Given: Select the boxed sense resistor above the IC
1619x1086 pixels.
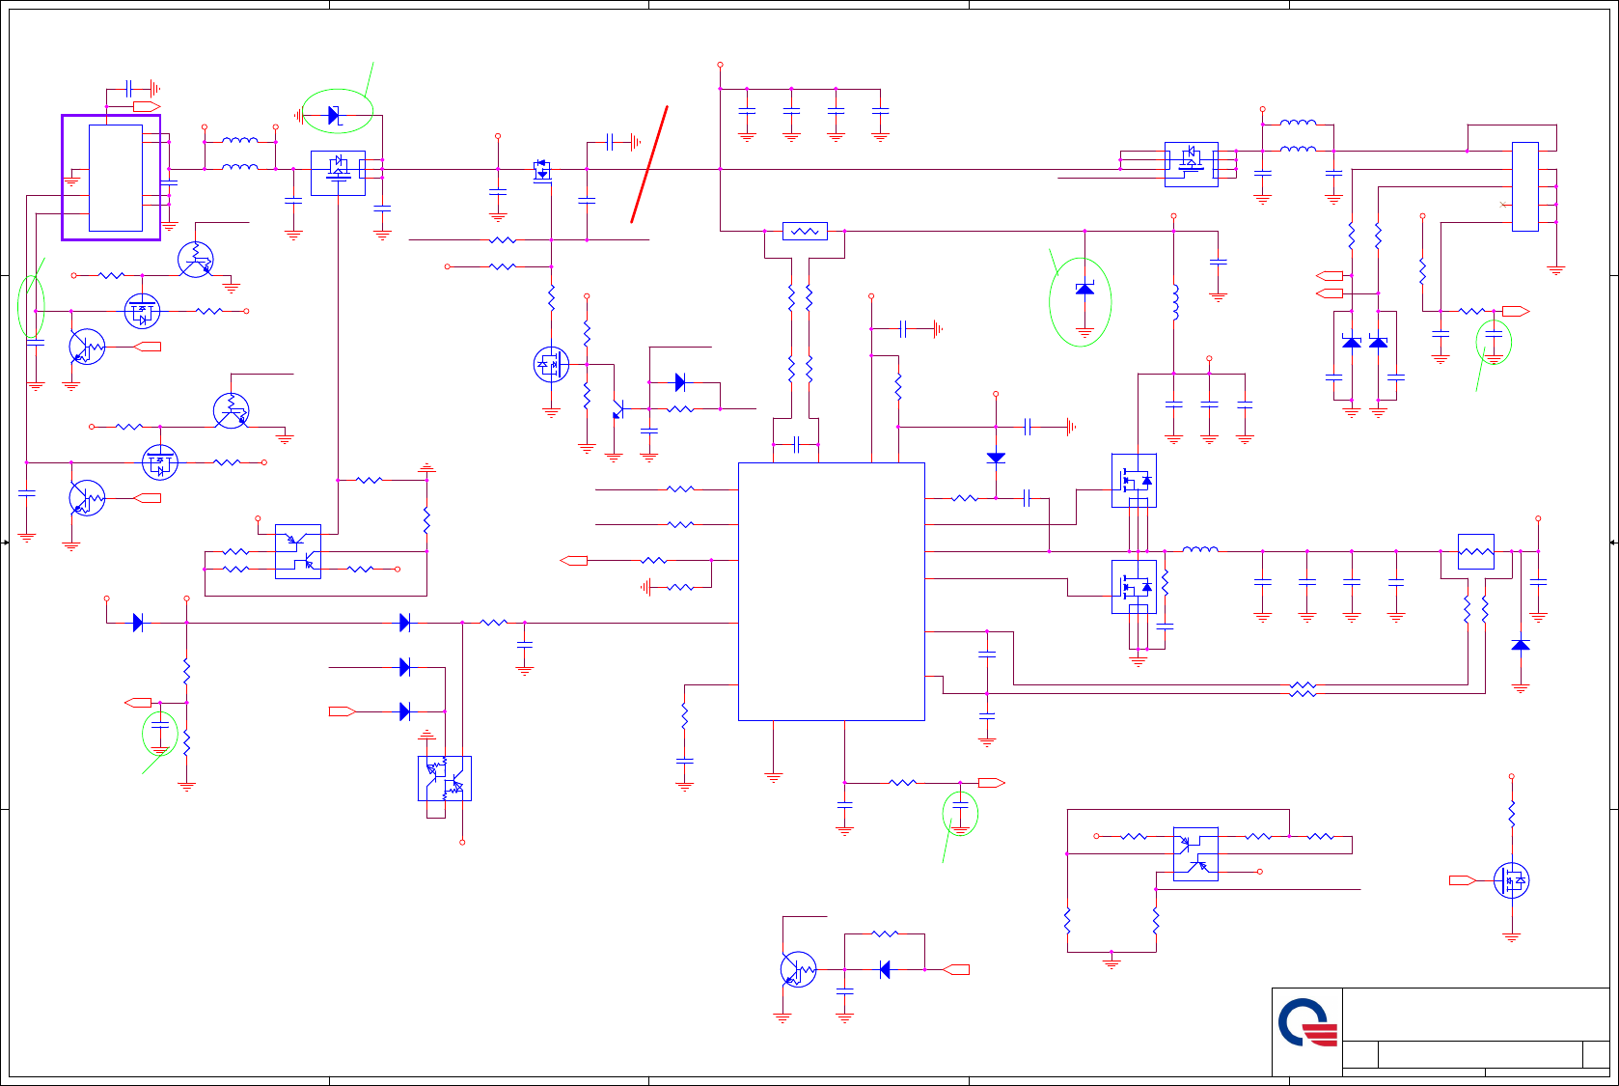Looking at the screenshot, I should (x=805, y=232).
